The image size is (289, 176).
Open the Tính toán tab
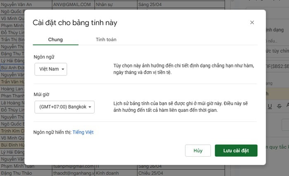(x=106, y=40)
